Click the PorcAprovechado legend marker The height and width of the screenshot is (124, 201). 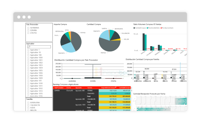162,28
